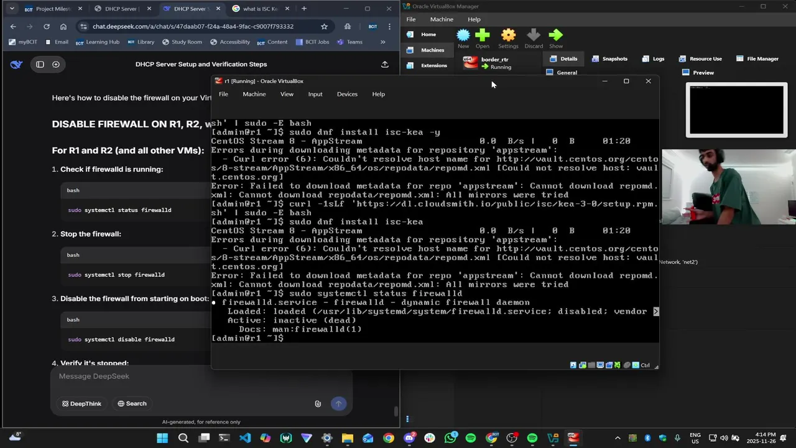This screenshot has height=448, width=796.
Task: Click the Preview section header
Action: (x=698, y=72)
